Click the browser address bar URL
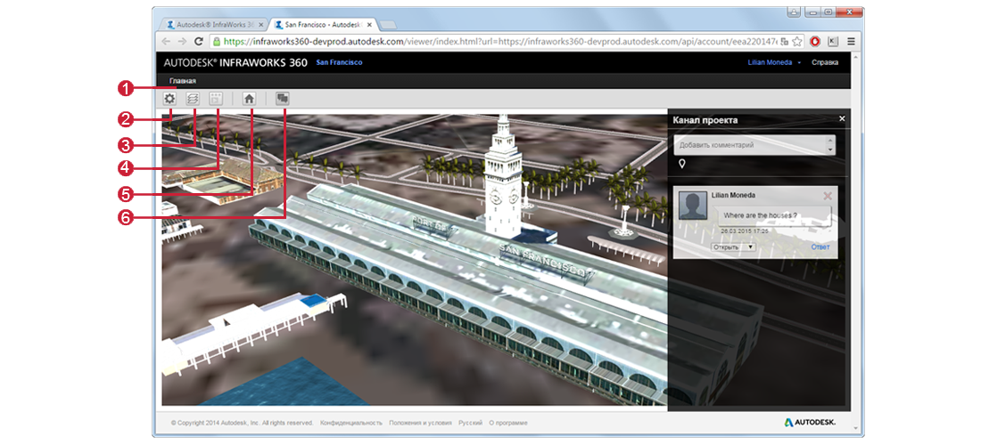Image resolution: width=981 pixels, height=445 pixels. pyautogui.click(x=500, y=42)
